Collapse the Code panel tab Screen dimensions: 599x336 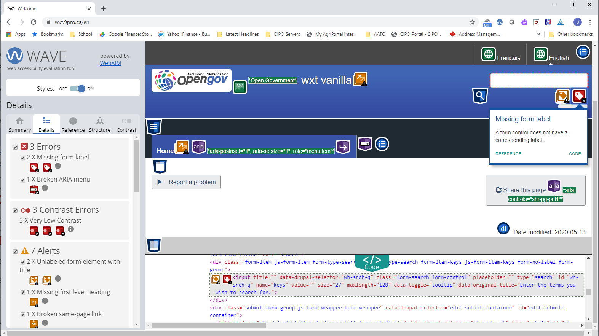click(x=372, y=262)
